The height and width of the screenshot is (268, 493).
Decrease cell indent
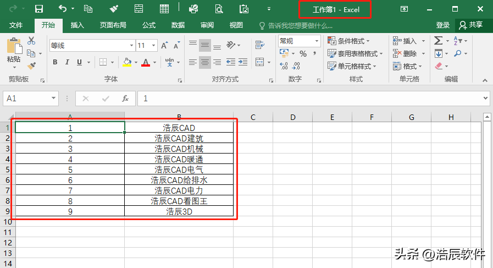click(231, 62)
